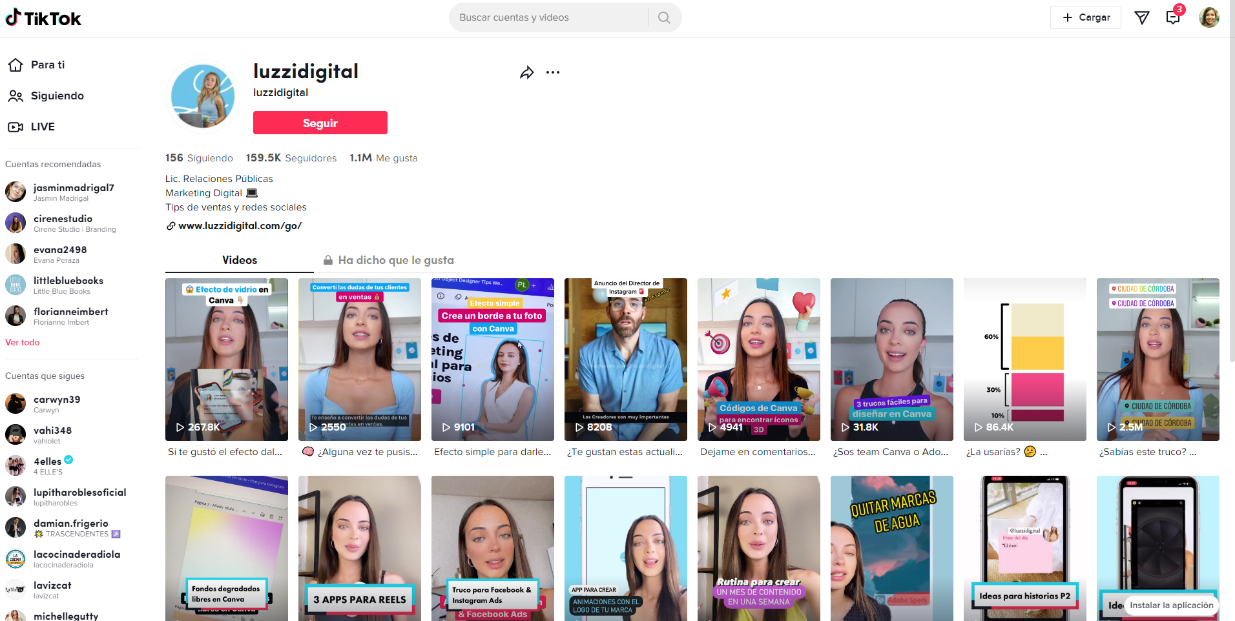Open Crea un borde a tu foto video
This screenshot has width=1235, height=621.
click(x=493, y=360)
